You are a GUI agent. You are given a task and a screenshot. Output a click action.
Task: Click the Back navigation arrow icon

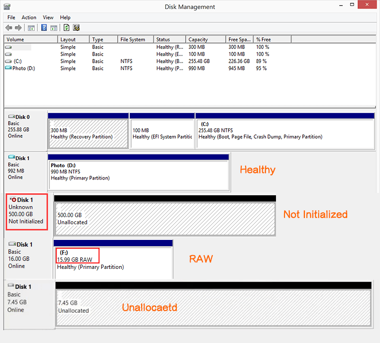coord(9,28)
